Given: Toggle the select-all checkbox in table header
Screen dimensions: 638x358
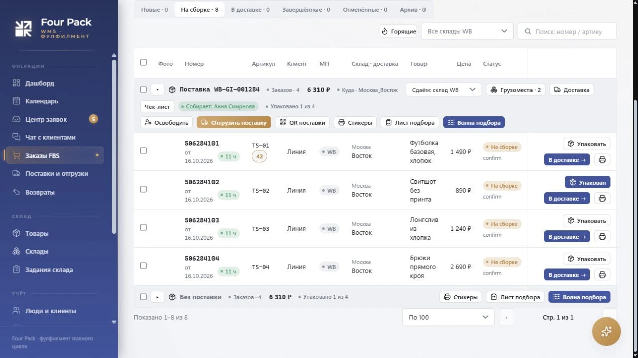Looking at the screenshot, I should [143, 62].
